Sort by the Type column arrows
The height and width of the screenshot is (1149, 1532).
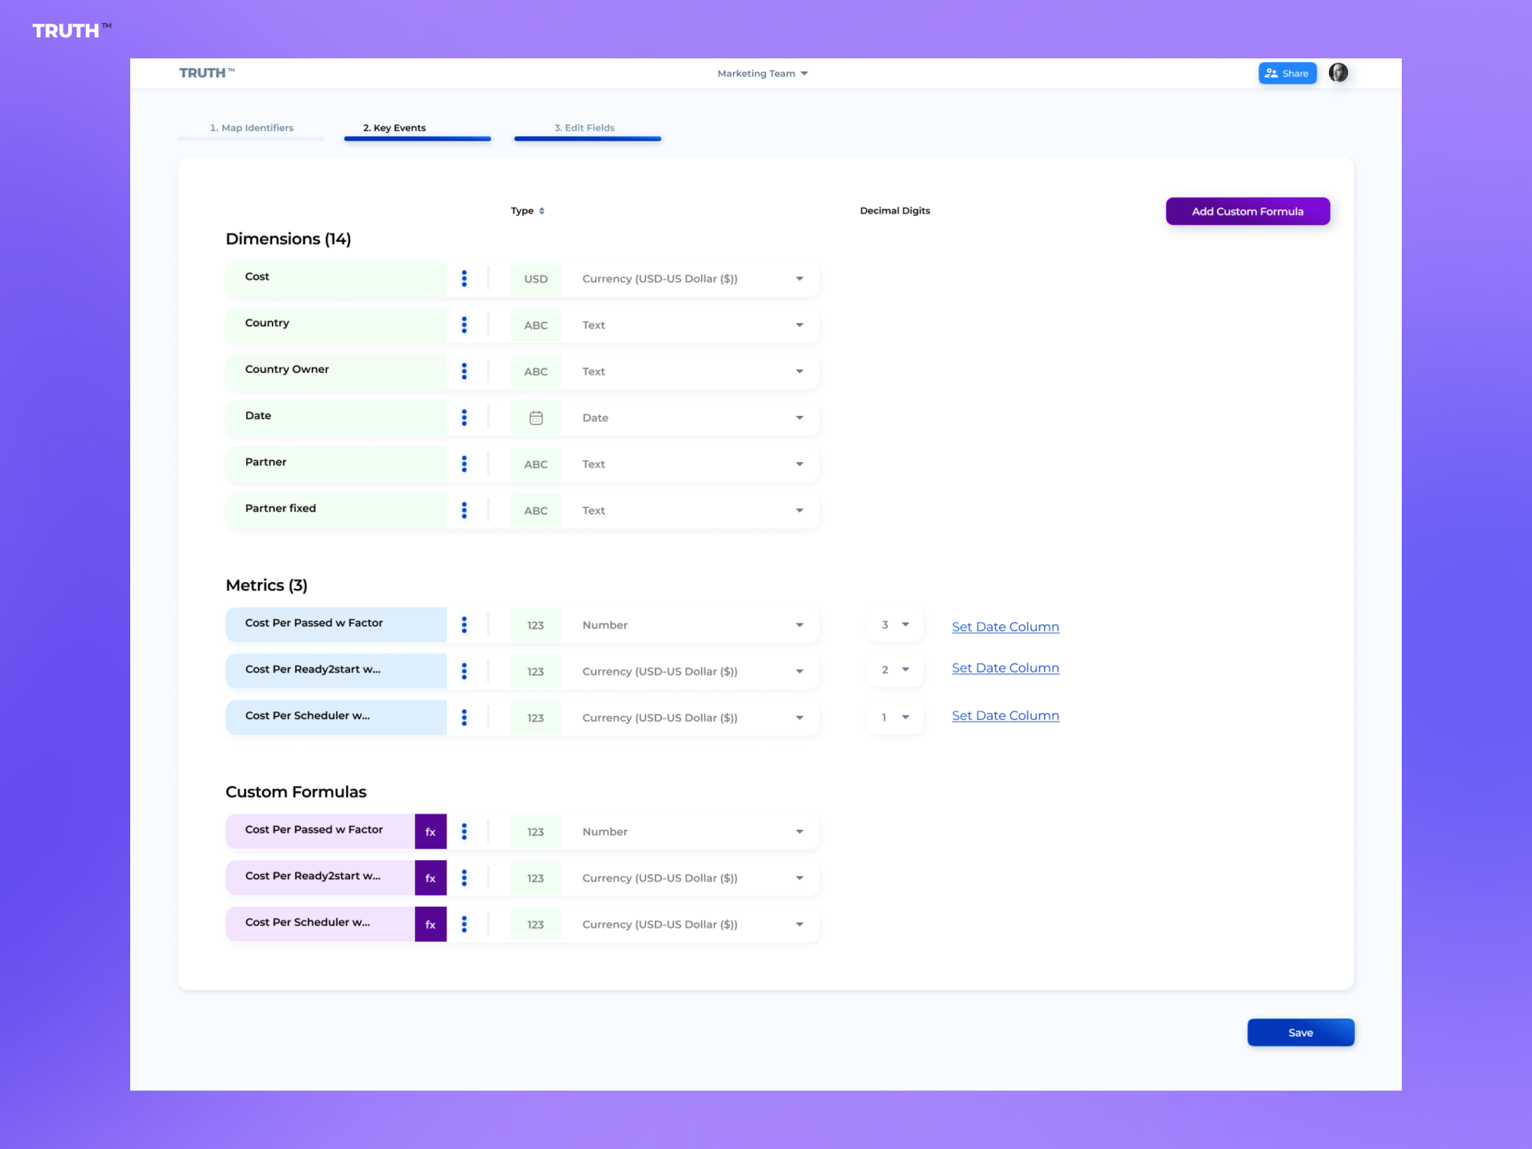click(x=542, y=211)
